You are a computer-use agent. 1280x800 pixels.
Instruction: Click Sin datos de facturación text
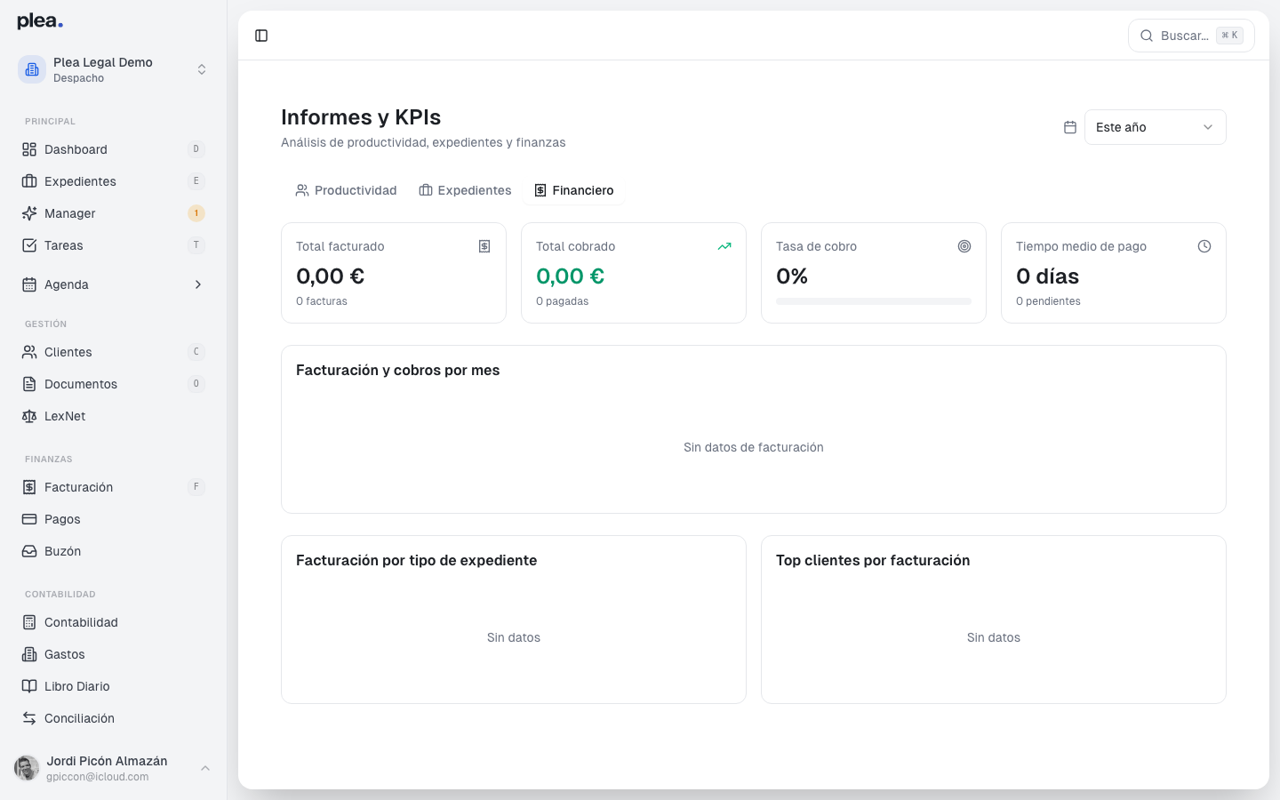tap(754, 447)
